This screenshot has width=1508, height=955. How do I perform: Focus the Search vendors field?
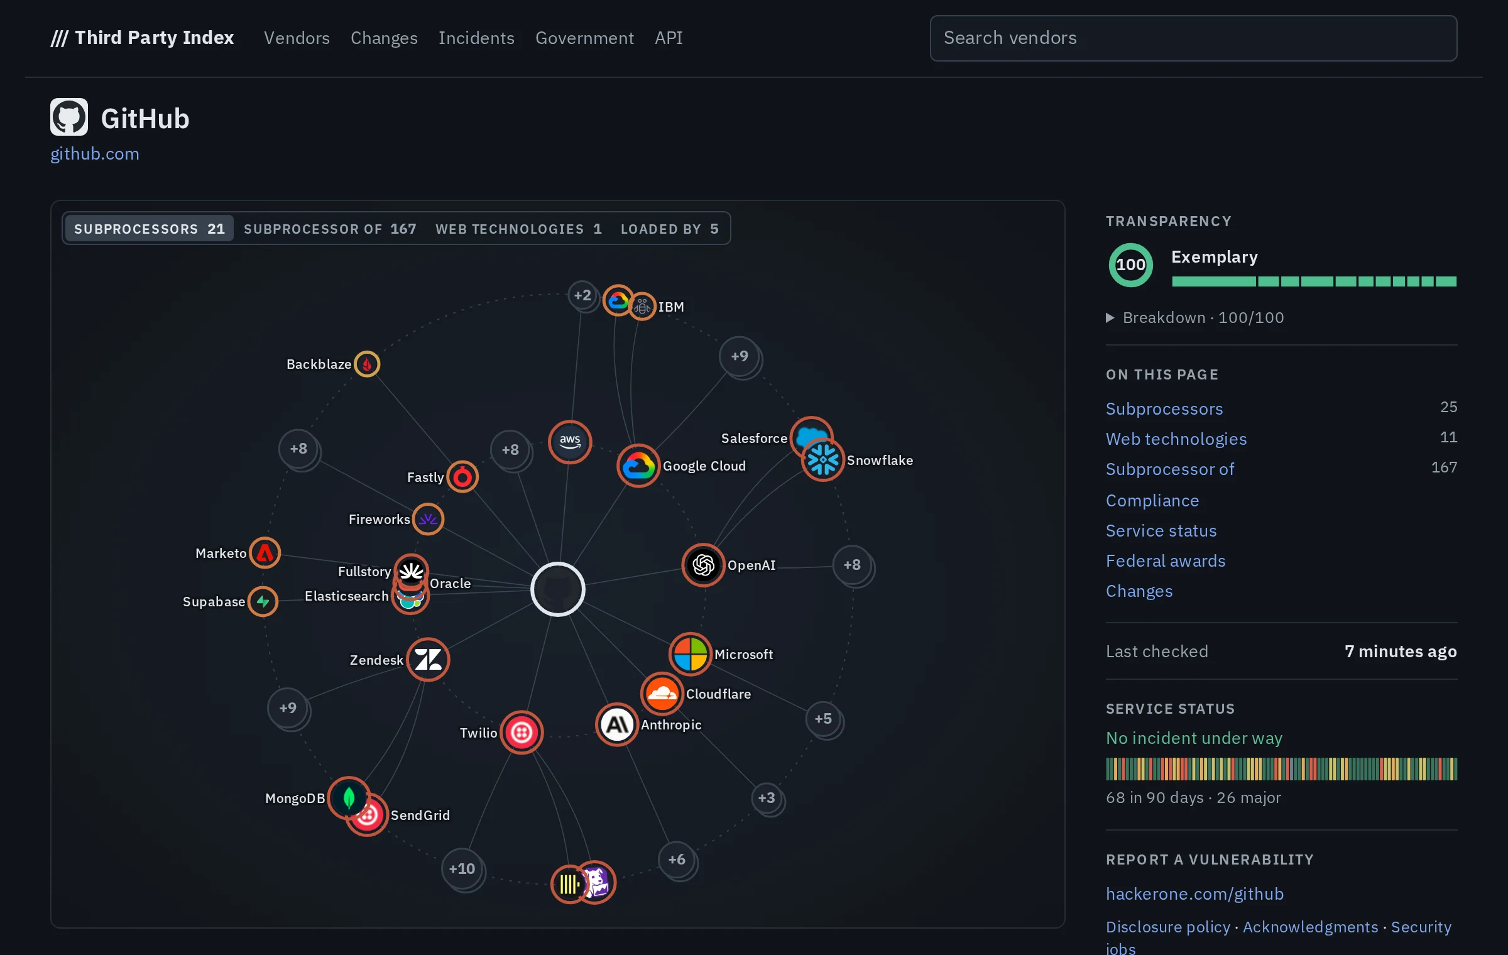(1193, 38)
